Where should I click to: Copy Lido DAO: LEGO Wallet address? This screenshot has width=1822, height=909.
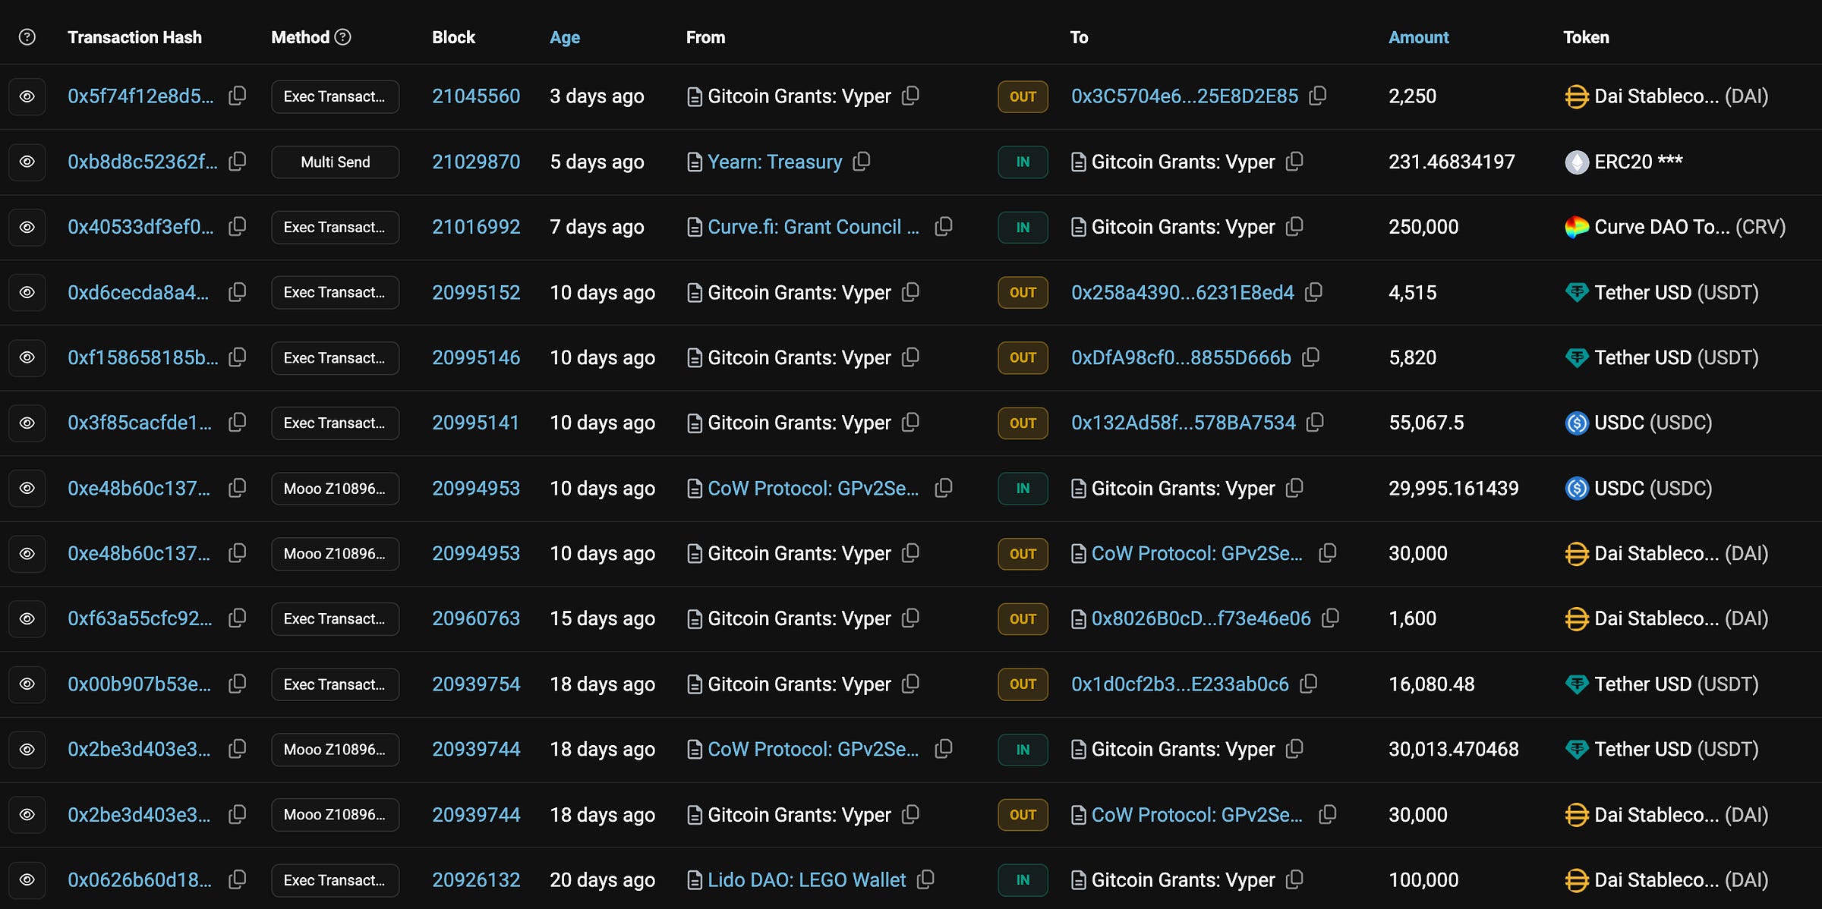point(925,879)
